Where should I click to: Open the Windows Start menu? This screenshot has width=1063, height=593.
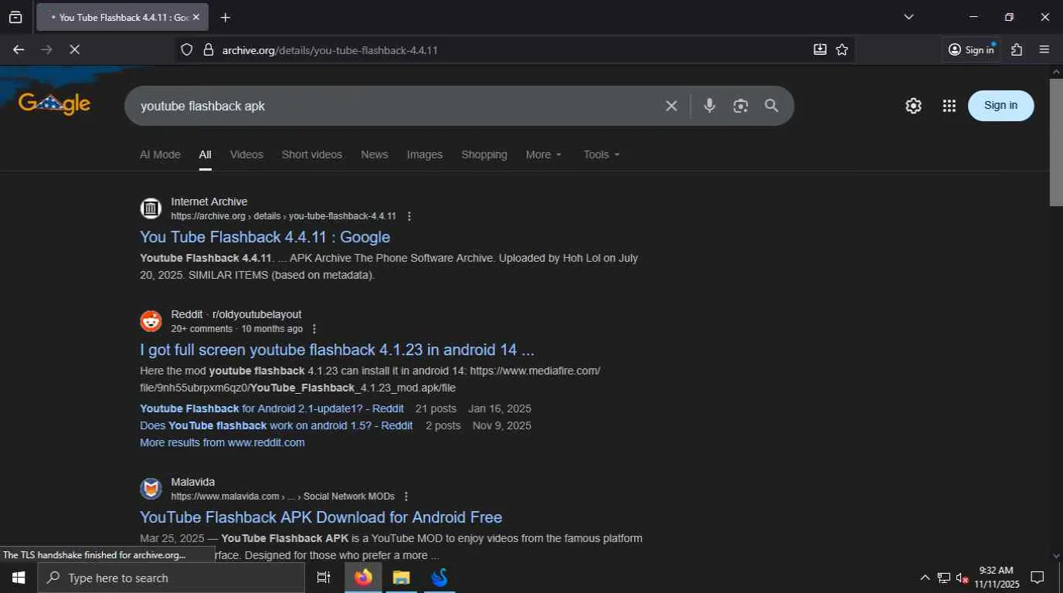pos(19,578)
